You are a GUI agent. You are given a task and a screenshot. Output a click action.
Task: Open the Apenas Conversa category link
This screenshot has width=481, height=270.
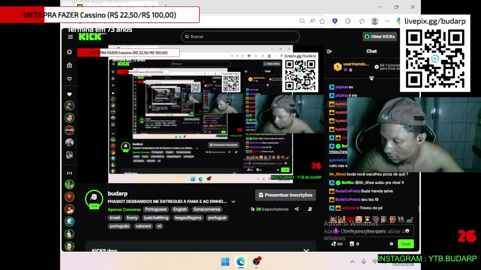[124, 210]
